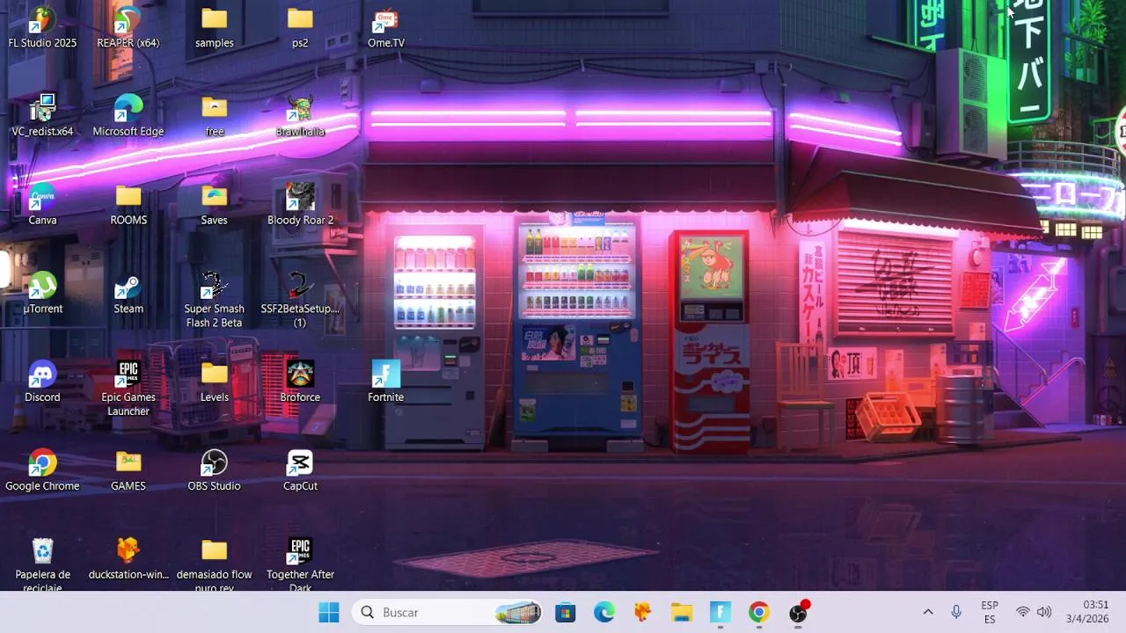The width and height of the screenshot is (1126, 633).
Task: Select the folder named free
Action: [x=215, y=116]
